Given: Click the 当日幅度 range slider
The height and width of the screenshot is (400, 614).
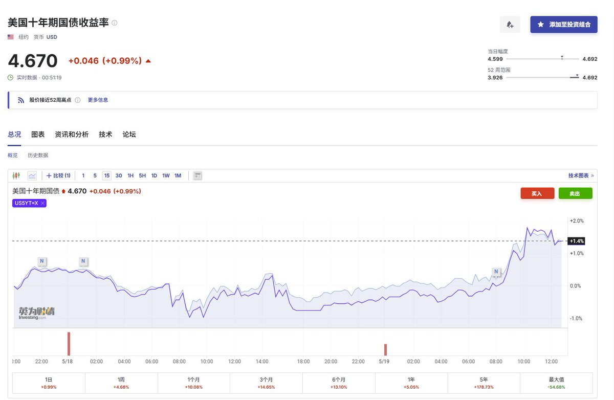Looking at the screenshot, I should (542, 59).
